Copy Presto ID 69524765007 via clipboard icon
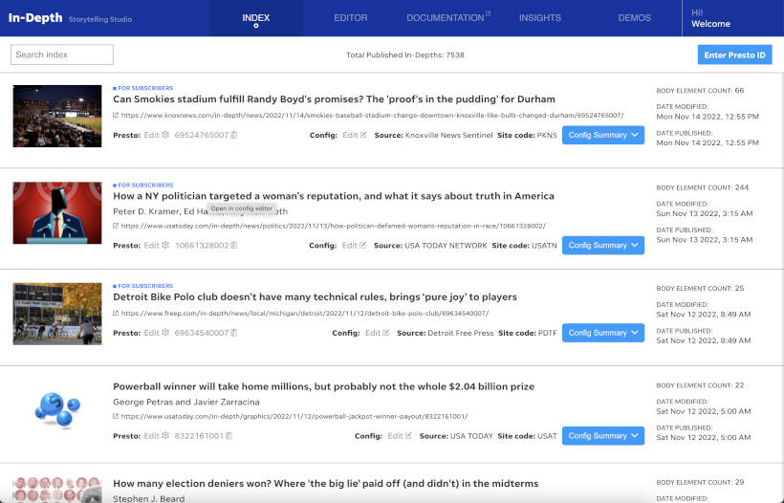Image resolution: width=784 pixels, height=503 pixels. pyautogui.click(x=234, y=135)
